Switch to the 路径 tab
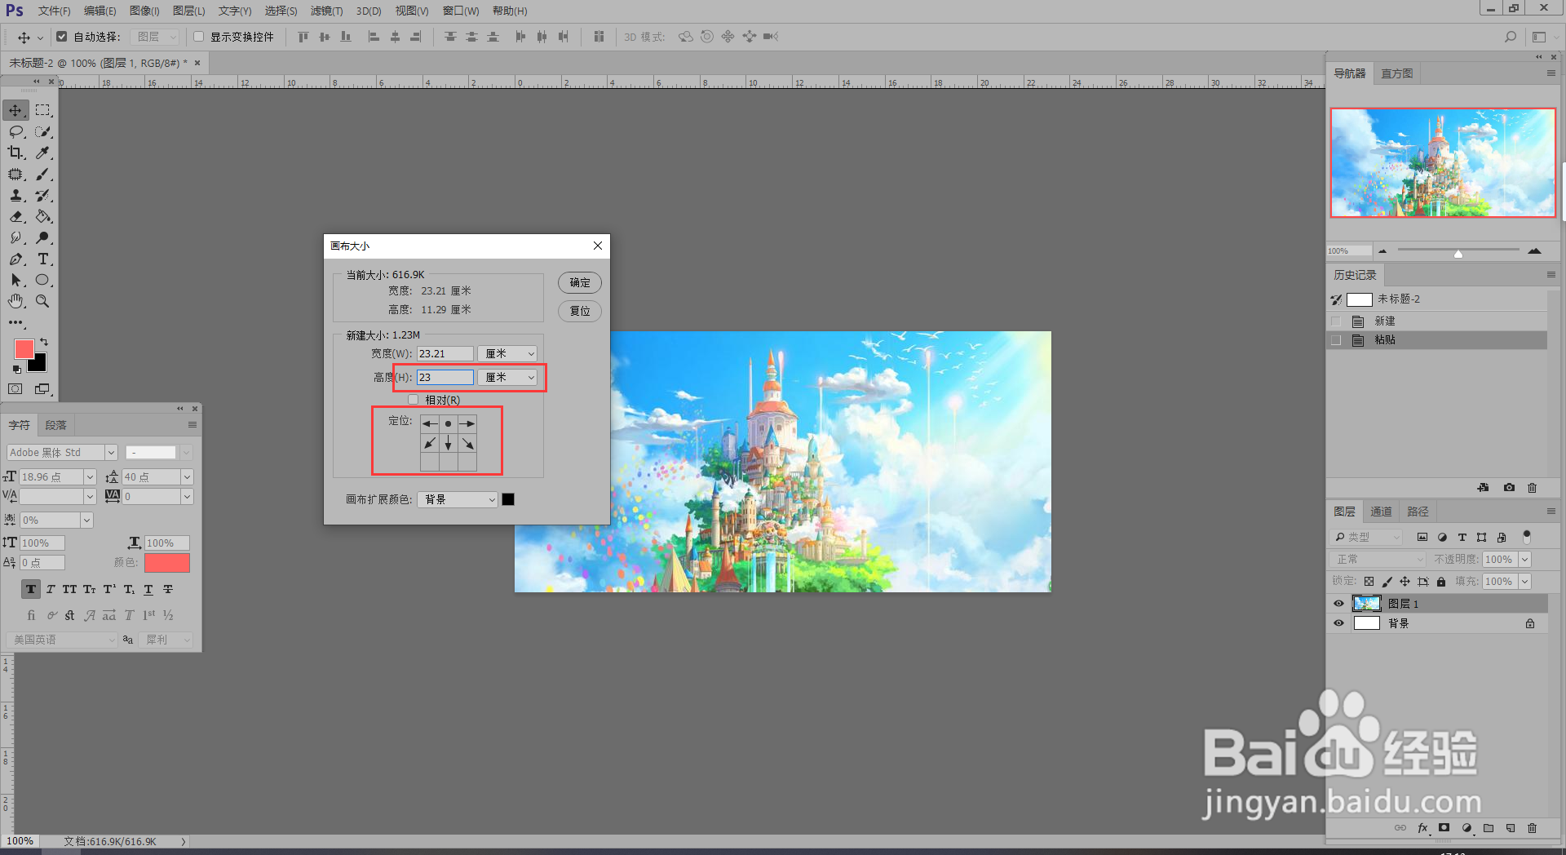The image size is (1566, 855). [x=1418, y=512]
